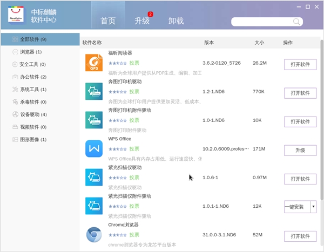
Task: Click the WPS Office app icon
Action: [94, 149]
